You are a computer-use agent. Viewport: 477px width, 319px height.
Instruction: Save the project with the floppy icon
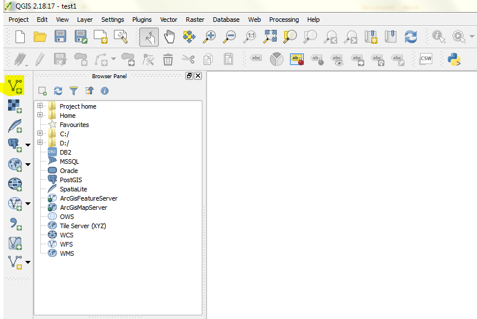pos(60,36)
